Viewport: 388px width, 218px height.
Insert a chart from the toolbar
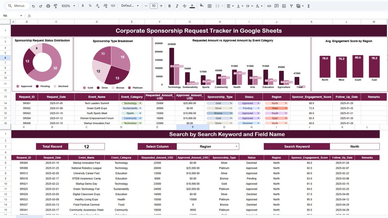[x=284, y=6]
